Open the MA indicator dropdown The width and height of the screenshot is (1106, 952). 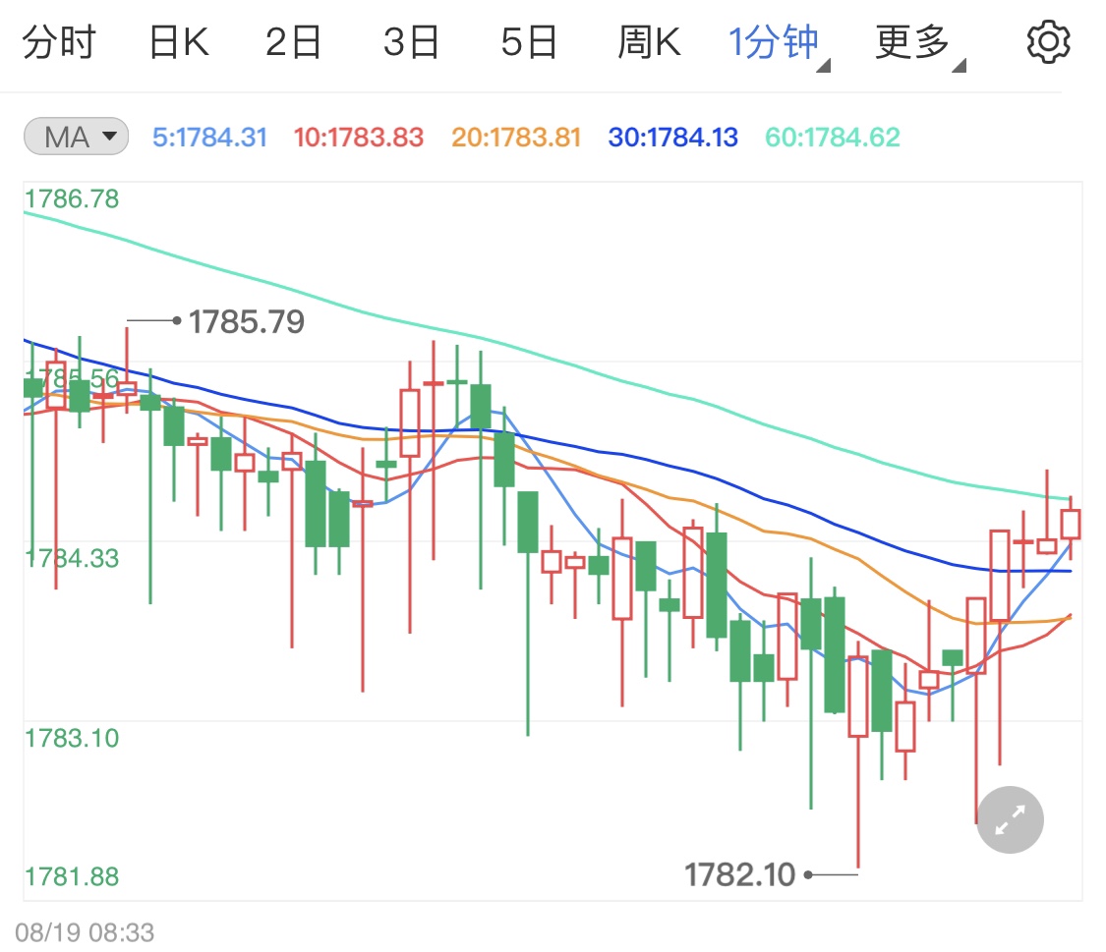click(x=76, y=136)
